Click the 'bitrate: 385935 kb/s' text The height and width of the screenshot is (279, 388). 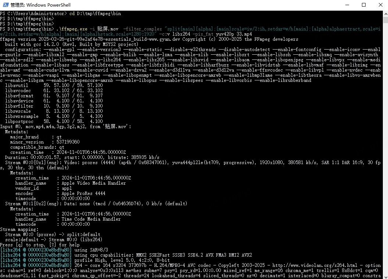pyautogui.click(x=134, y=157)
